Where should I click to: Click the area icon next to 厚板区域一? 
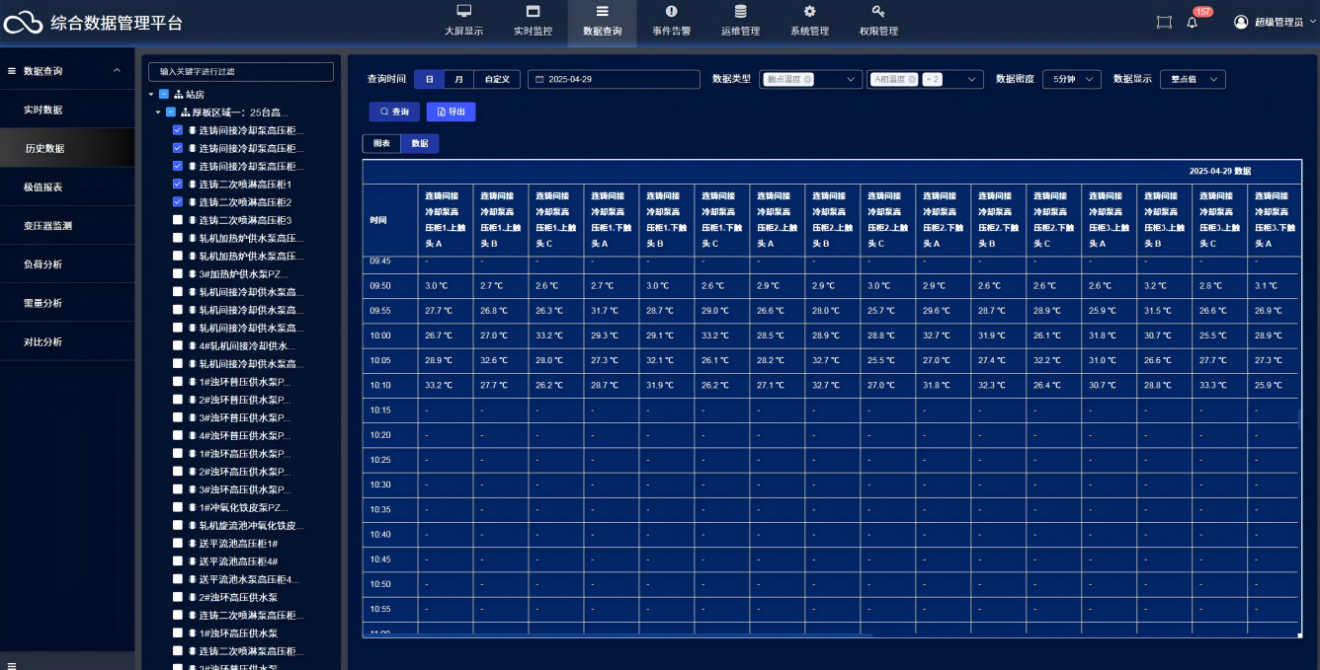click(185, 112)
